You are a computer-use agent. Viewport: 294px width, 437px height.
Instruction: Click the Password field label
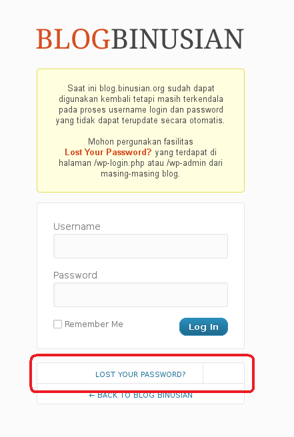[x=75, y=275]
